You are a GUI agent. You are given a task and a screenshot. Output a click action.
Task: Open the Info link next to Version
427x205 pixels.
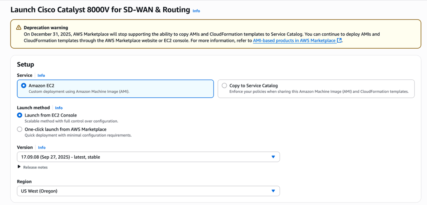(x=42, y=147)
